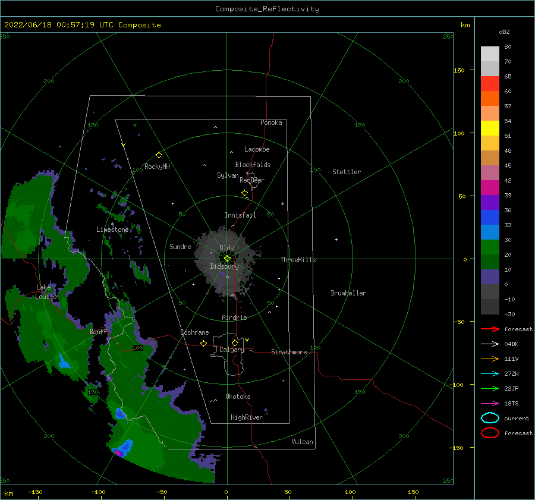Click the Okotoks label
Screen dimensions: 535x500
pyautogui.click(x=238, y=396)
